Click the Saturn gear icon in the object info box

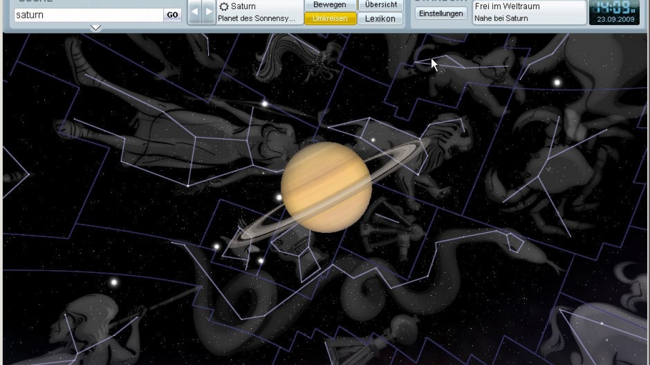click(224, 7)
